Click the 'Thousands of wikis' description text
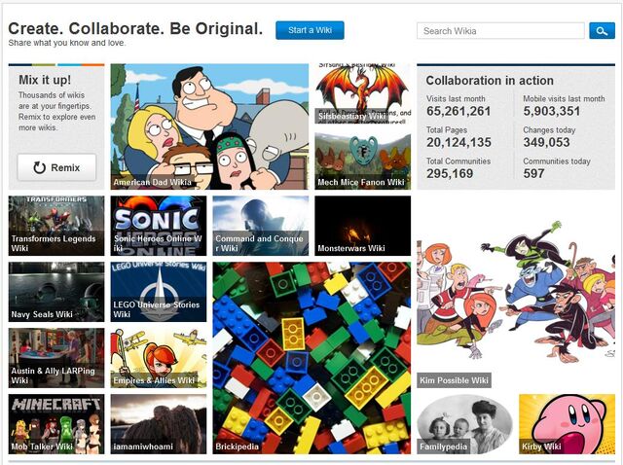Image resolution: width=623 pixels, height=465 pixels. [x=56, y=112]
